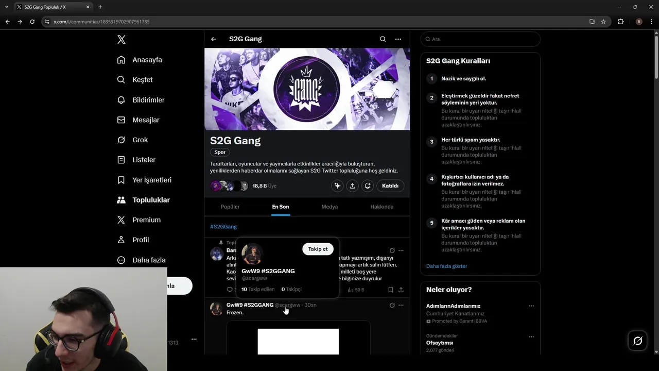View the pinned post's 59 B analytics

tap(356, 290)
